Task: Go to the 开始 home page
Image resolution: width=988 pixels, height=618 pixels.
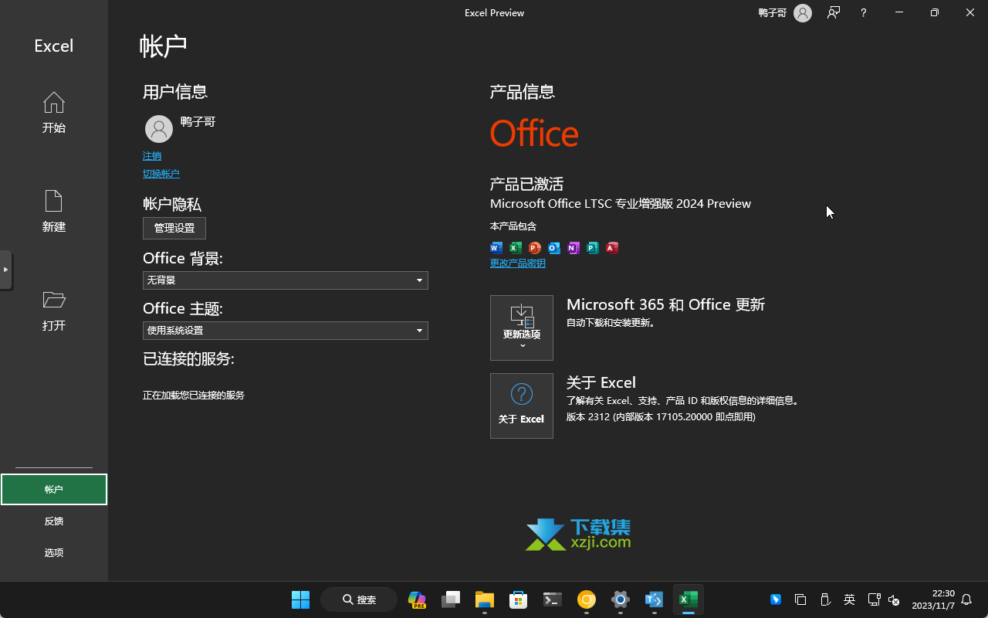Action: pyautogui.click(x=53, y=113)
